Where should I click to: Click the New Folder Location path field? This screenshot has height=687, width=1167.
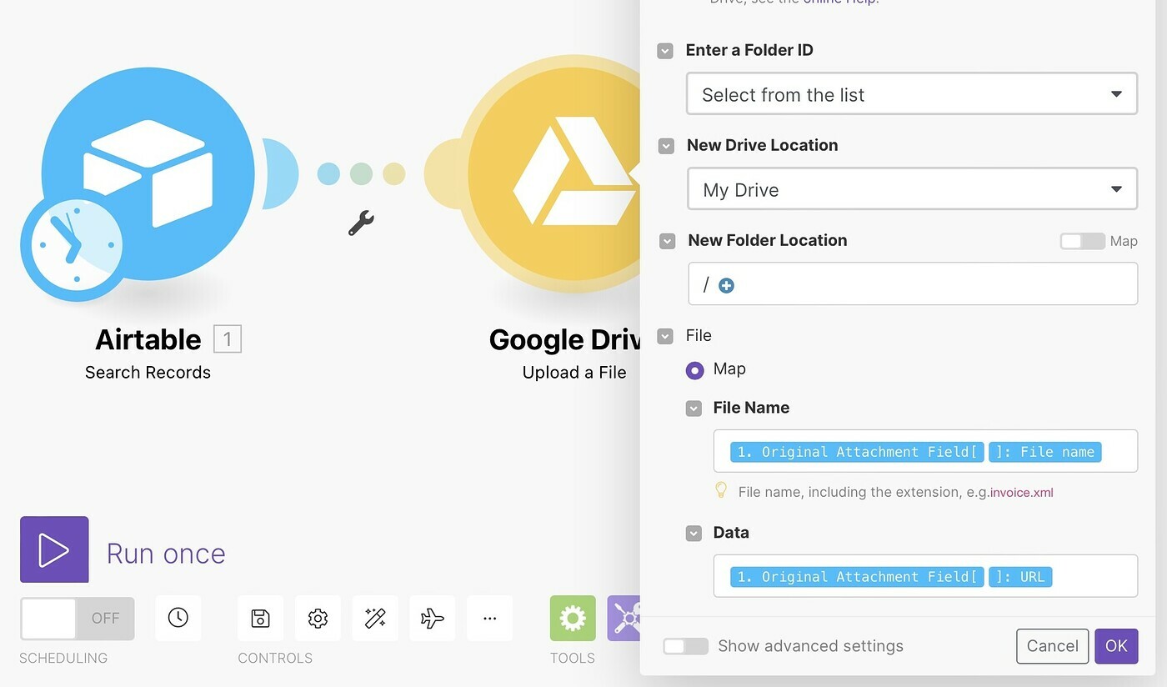tap(913, 284)
